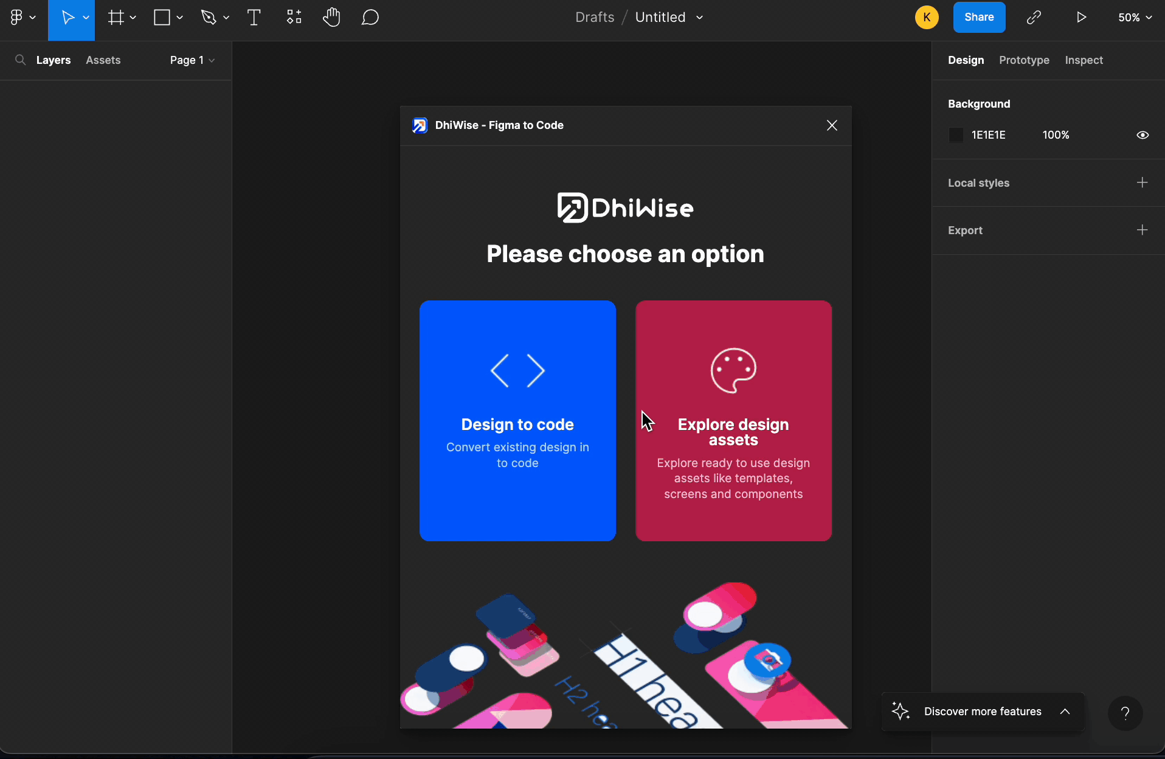Choose the Explore design assets card
This screenshot has width=1165, height=759.
[x=733, y=420]
